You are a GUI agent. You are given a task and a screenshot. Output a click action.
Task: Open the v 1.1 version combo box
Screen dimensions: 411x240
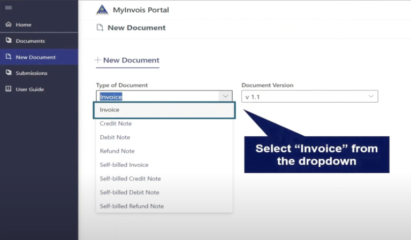point(309,96)
